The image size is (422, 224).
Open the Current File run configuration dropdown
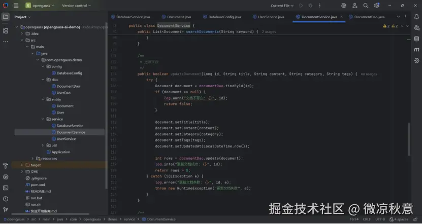pos(282,6)
